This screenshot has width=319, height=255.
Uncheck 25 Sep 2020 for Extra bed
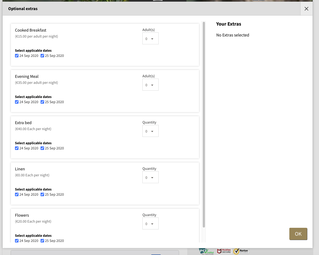(x=42, y=148)
